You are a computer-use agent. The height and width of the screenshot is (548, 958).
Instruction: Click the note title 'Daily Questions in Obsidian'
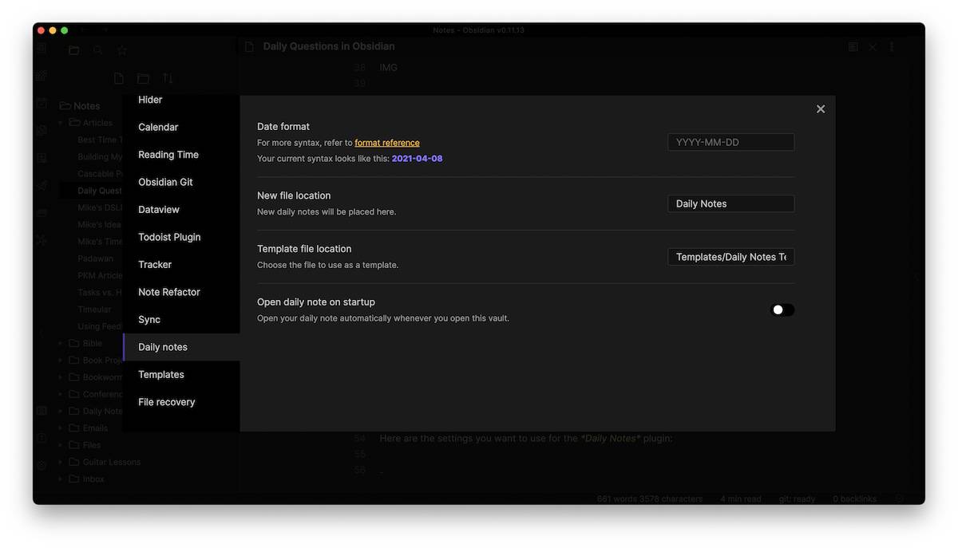[329, 47]
